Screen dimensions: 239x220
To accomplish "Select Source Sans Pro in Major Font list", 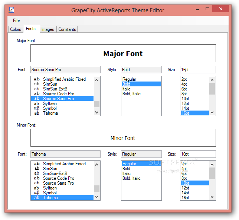I will pos(62,98).
